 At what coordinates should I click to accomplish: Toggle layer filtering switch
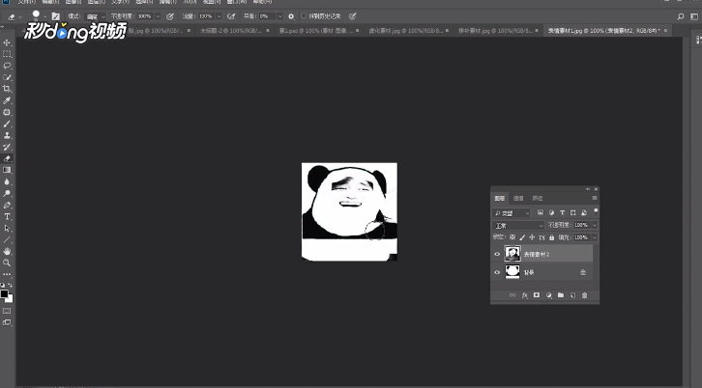click(596, 211)
